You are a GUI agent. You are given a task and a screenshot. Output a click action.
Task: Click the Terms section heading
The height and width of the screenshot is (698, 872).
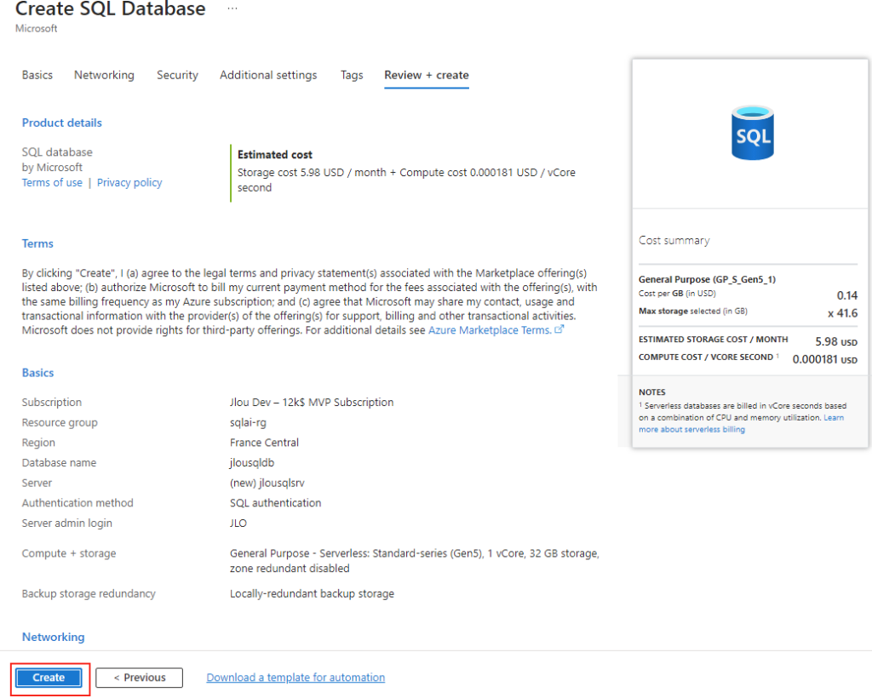37,243
